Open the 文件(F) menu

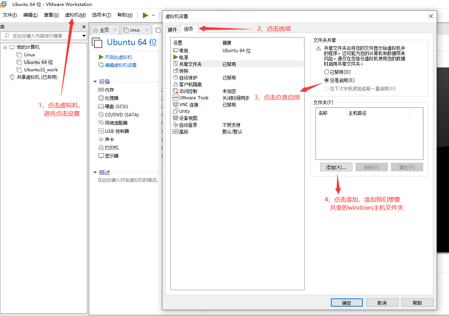(10, 15)
